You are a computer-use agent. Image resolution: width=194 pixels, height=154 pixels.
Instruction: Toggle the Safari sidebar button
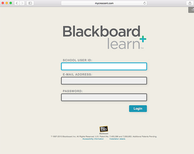(x=30, y=3)
